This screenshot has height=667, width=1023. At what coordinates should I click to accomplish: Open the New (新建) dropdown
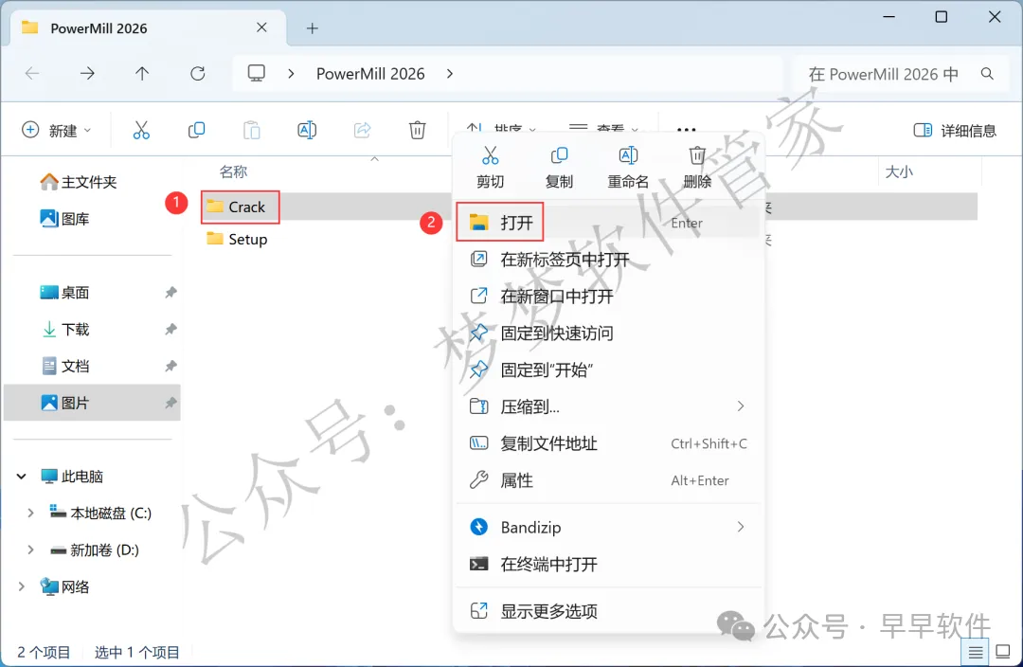click(57, 130)
